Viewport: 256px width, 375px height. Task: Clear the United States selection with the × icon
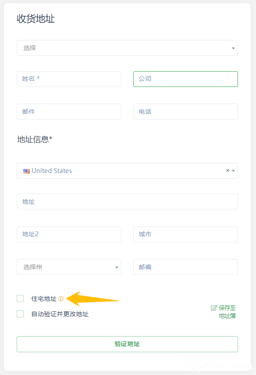[227, 170]
